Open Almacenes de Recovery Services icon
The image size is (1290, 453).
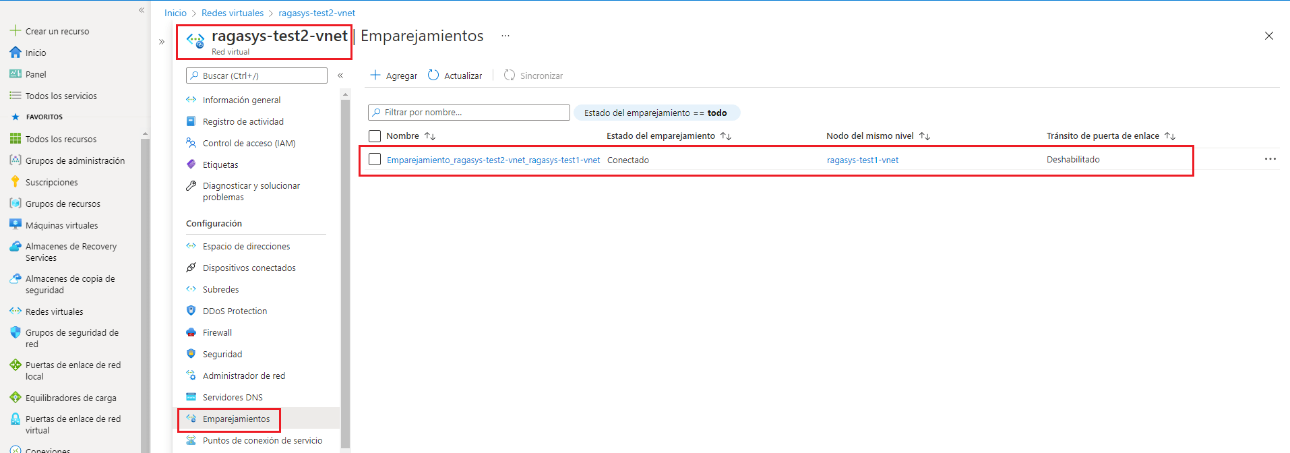[15, 247]
